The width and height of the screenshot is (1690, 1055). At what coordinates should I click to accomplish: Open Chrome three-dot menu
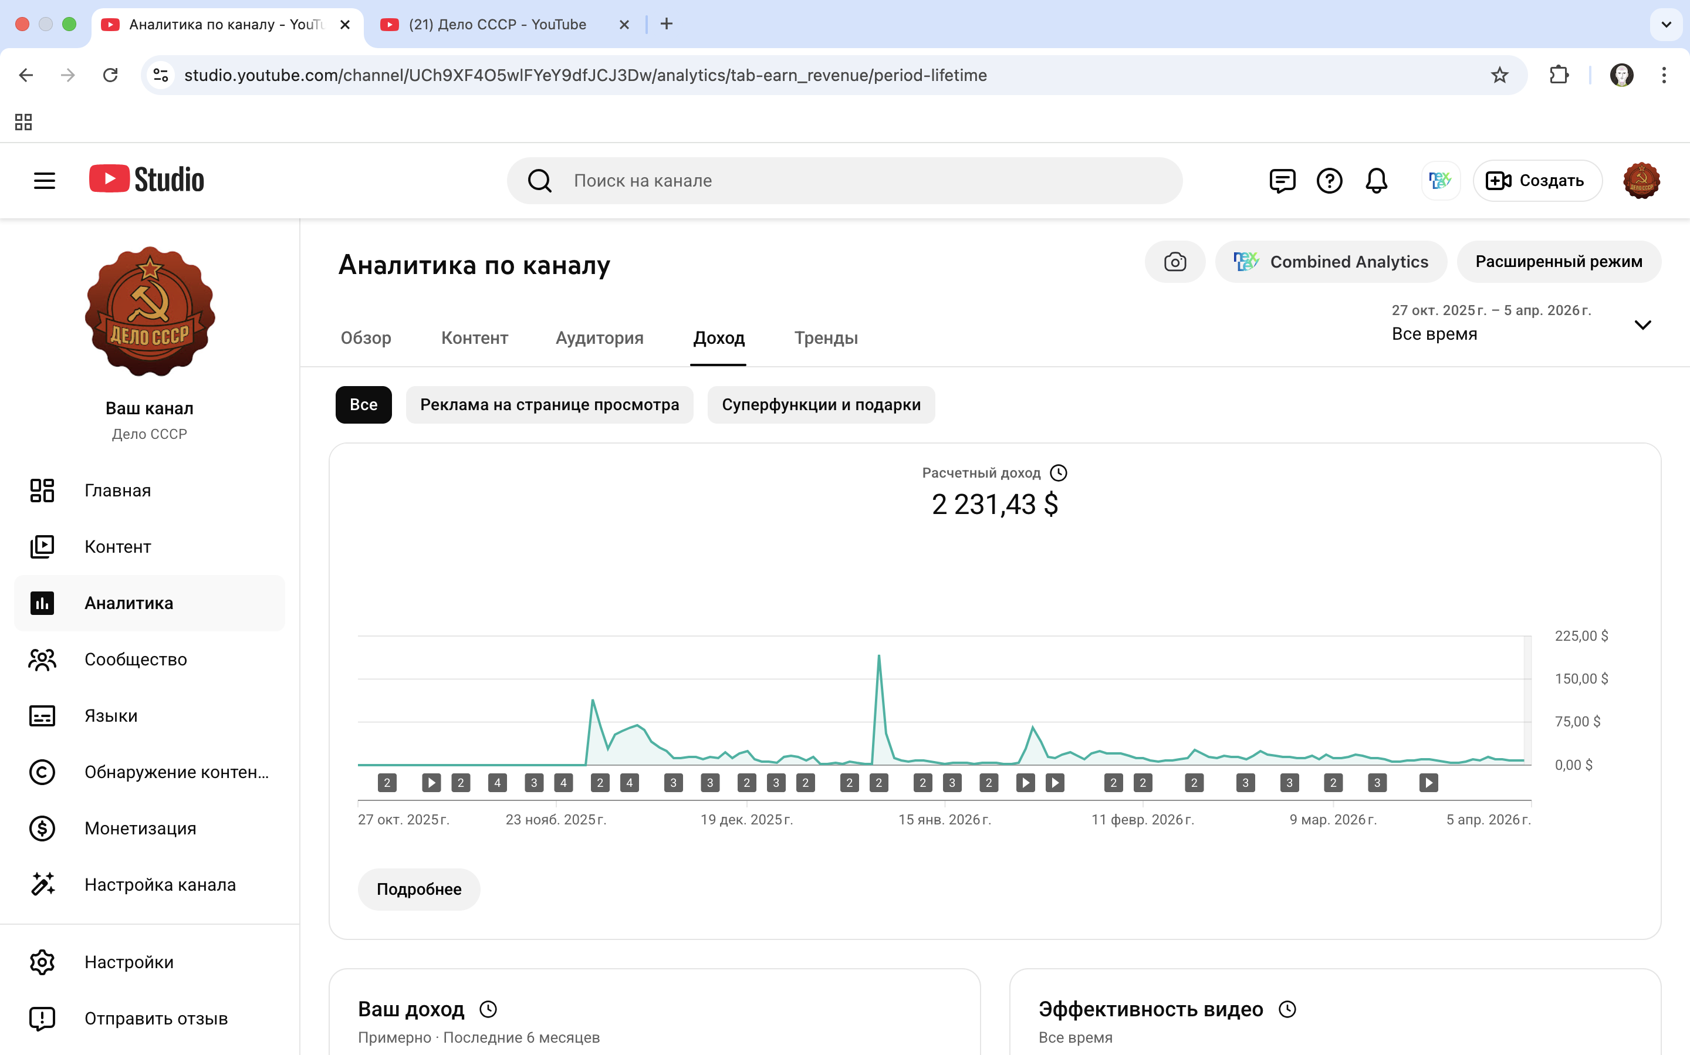pyautogui.click(x=1664, y=75)
